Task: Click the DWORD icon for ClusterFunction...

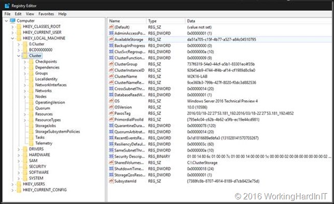Action: pos(111,58)
